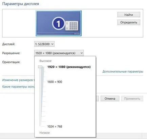The width and height of the screenshot is (147, 139).
Task: Choose the 1920 × 1080 (рекомендуется) resolution label
Action: (x=69, y=67)
